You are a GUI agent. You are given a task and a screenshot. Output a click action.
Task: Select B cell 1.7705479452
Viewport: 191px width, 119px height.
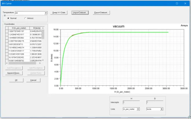(36, 51)
